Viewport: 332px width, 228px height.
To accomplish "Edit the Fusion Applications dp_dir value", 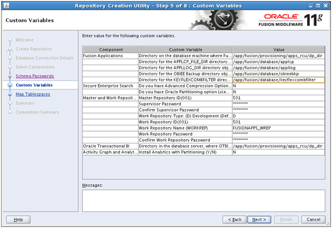I will (279, 56).
